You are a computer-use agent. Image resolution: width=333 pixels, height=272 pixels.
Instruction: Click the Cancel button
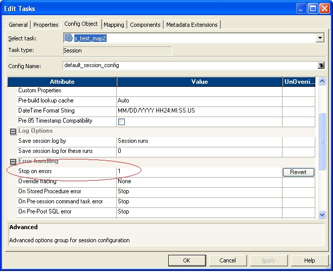click(x=228, y=260)
